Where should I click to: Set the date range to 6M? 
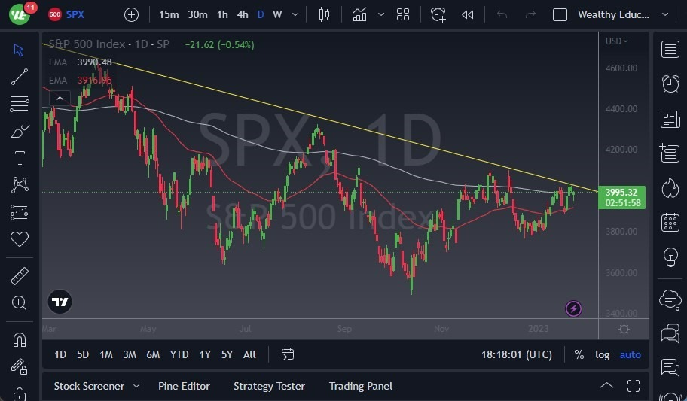153,354
